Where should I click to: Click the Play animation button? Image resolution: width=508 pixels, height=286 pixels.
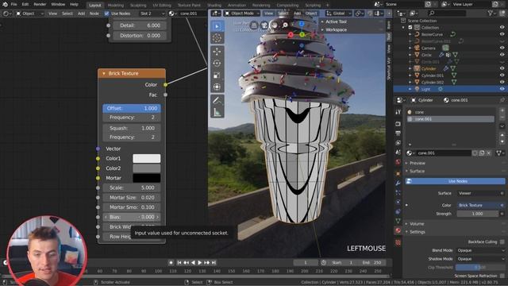tap(200, 263)
